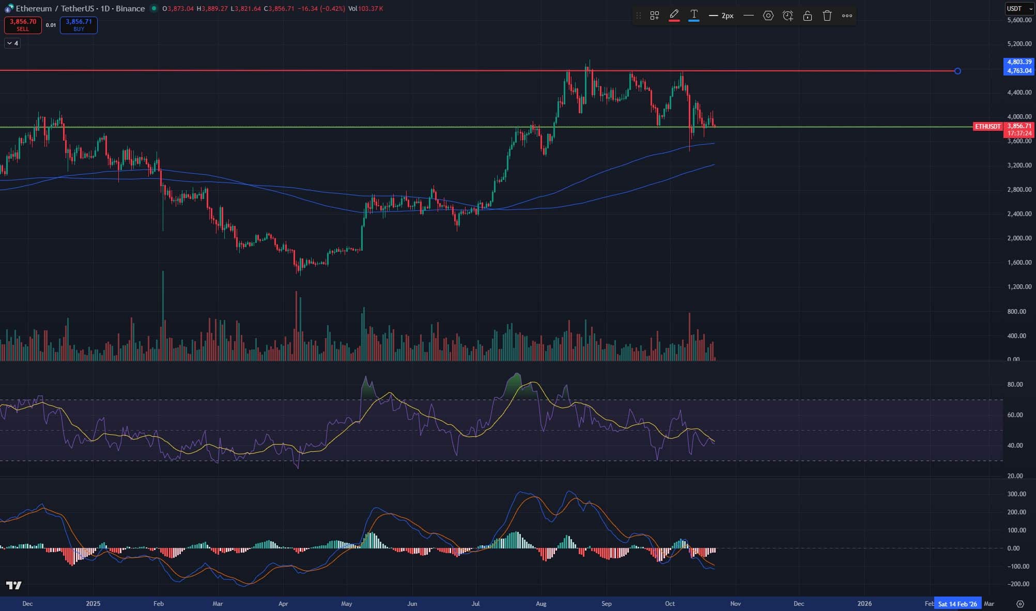
Task: Add alert on drawing clock icon
Action: pyautogui.click(x=787, y=16)
